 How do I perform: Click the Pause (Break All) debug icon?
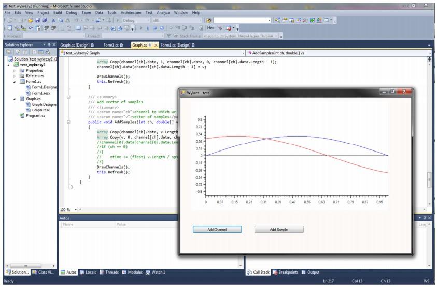tap(148, 28)
